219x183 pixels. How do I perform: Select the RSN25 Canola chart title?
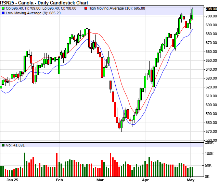click(44, 3)
